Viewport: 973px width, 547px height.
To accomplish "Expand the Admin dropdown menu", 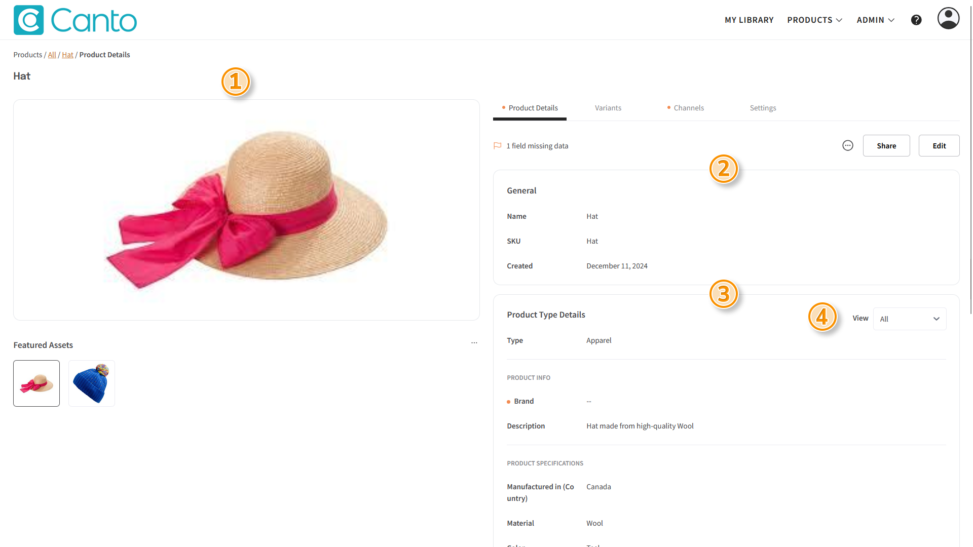I will 875,20.
